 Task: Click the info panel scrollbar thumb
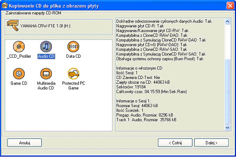pyautogui.click(x=227, y=92)
